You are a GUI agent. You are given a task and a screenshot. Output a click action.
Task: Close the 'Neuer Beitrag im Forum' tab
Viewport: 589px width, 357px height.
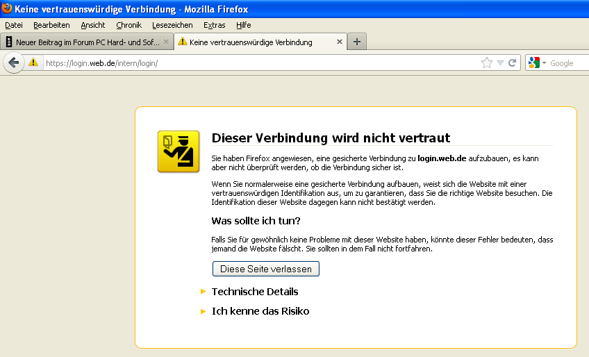(165, 42)
